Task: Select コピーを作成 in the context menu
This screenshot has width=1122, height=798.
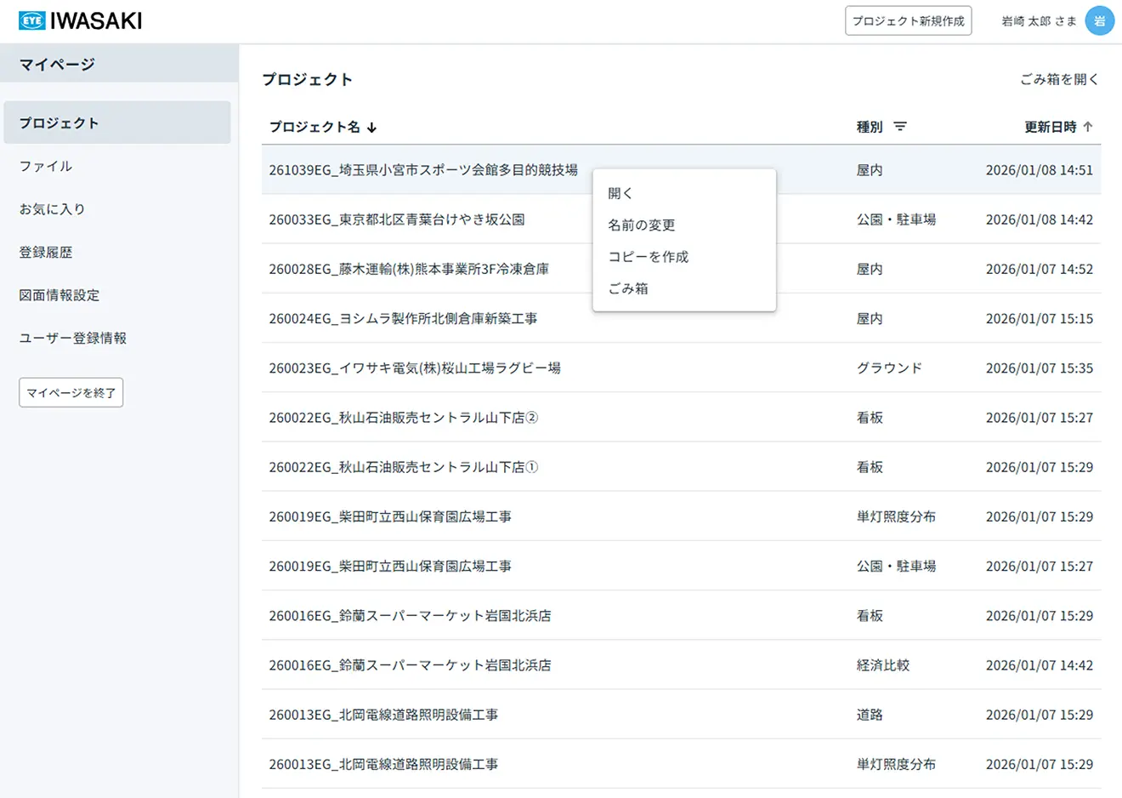Action: pyautogui.click(x=648, y=257)
